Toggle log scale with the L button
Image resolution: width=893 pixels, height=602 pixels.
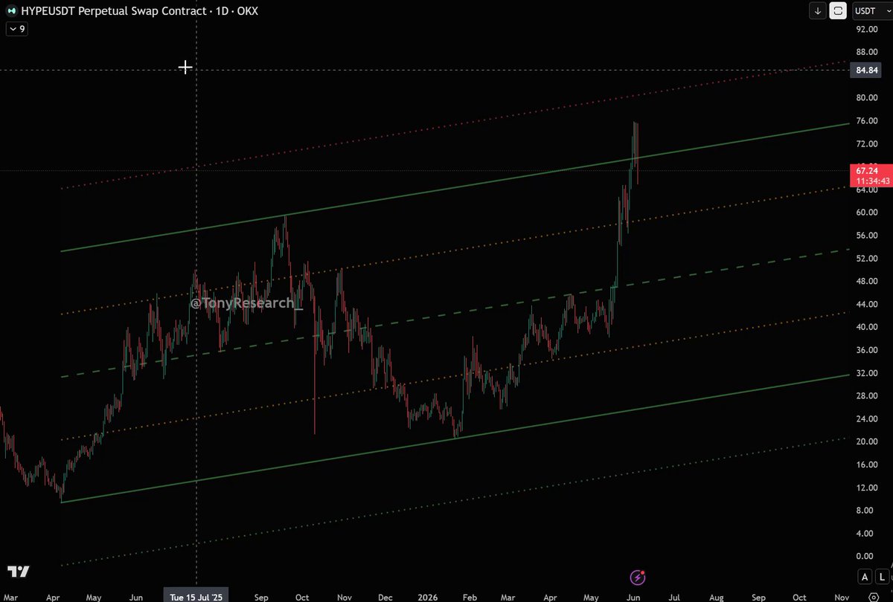[x=881, y=577]
